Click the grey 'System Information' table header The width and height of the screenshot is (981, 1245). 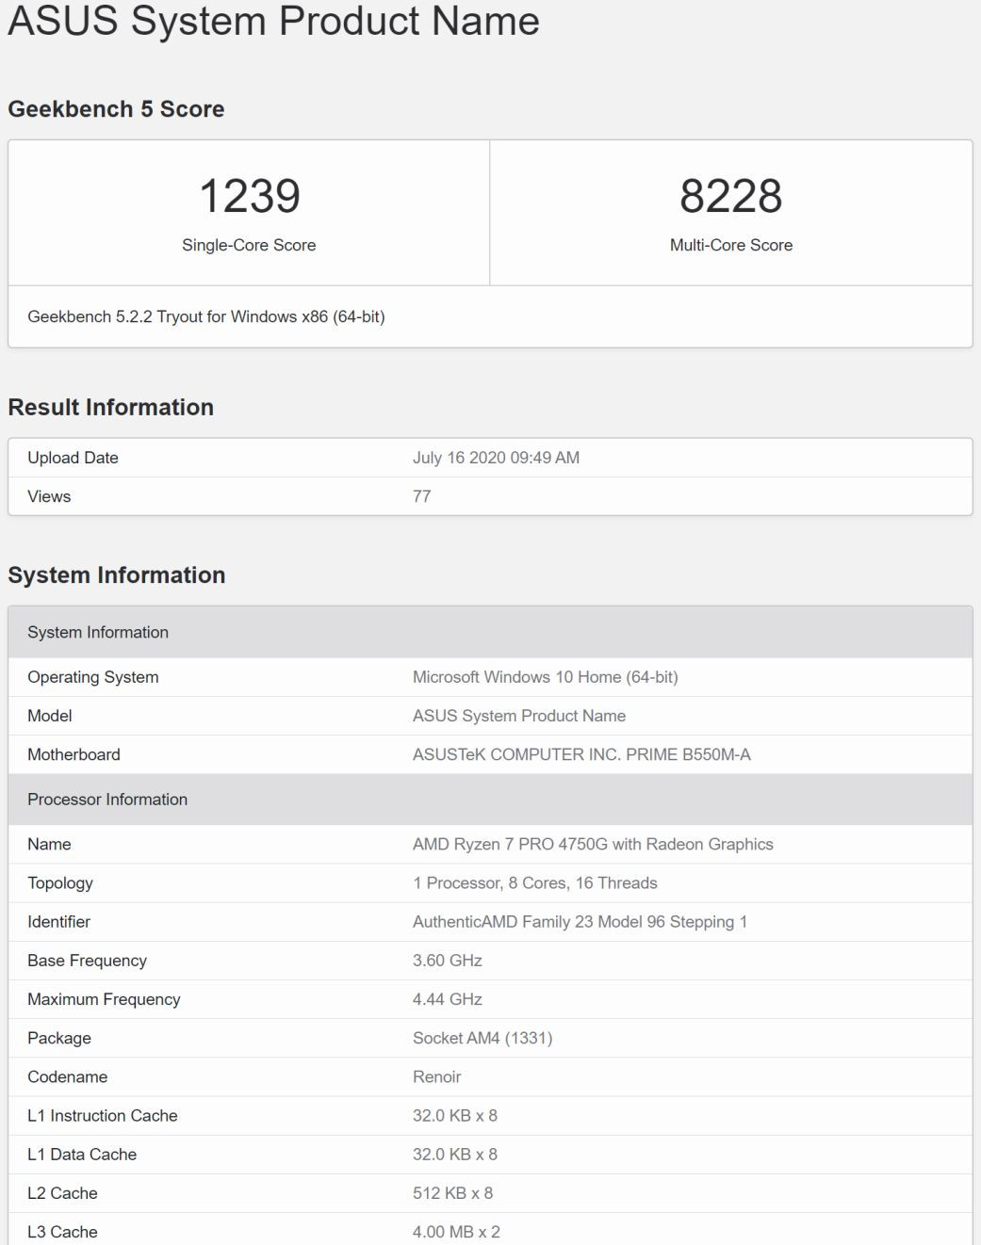click(490, 632)
